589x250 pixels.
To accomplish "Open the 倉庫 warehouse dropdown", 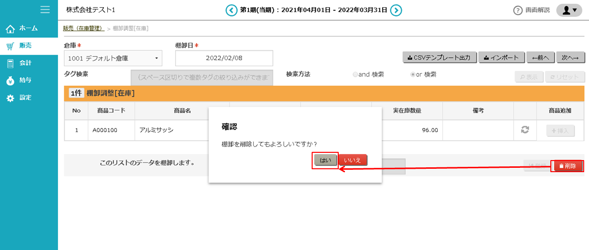I will [x=113, y=59].
